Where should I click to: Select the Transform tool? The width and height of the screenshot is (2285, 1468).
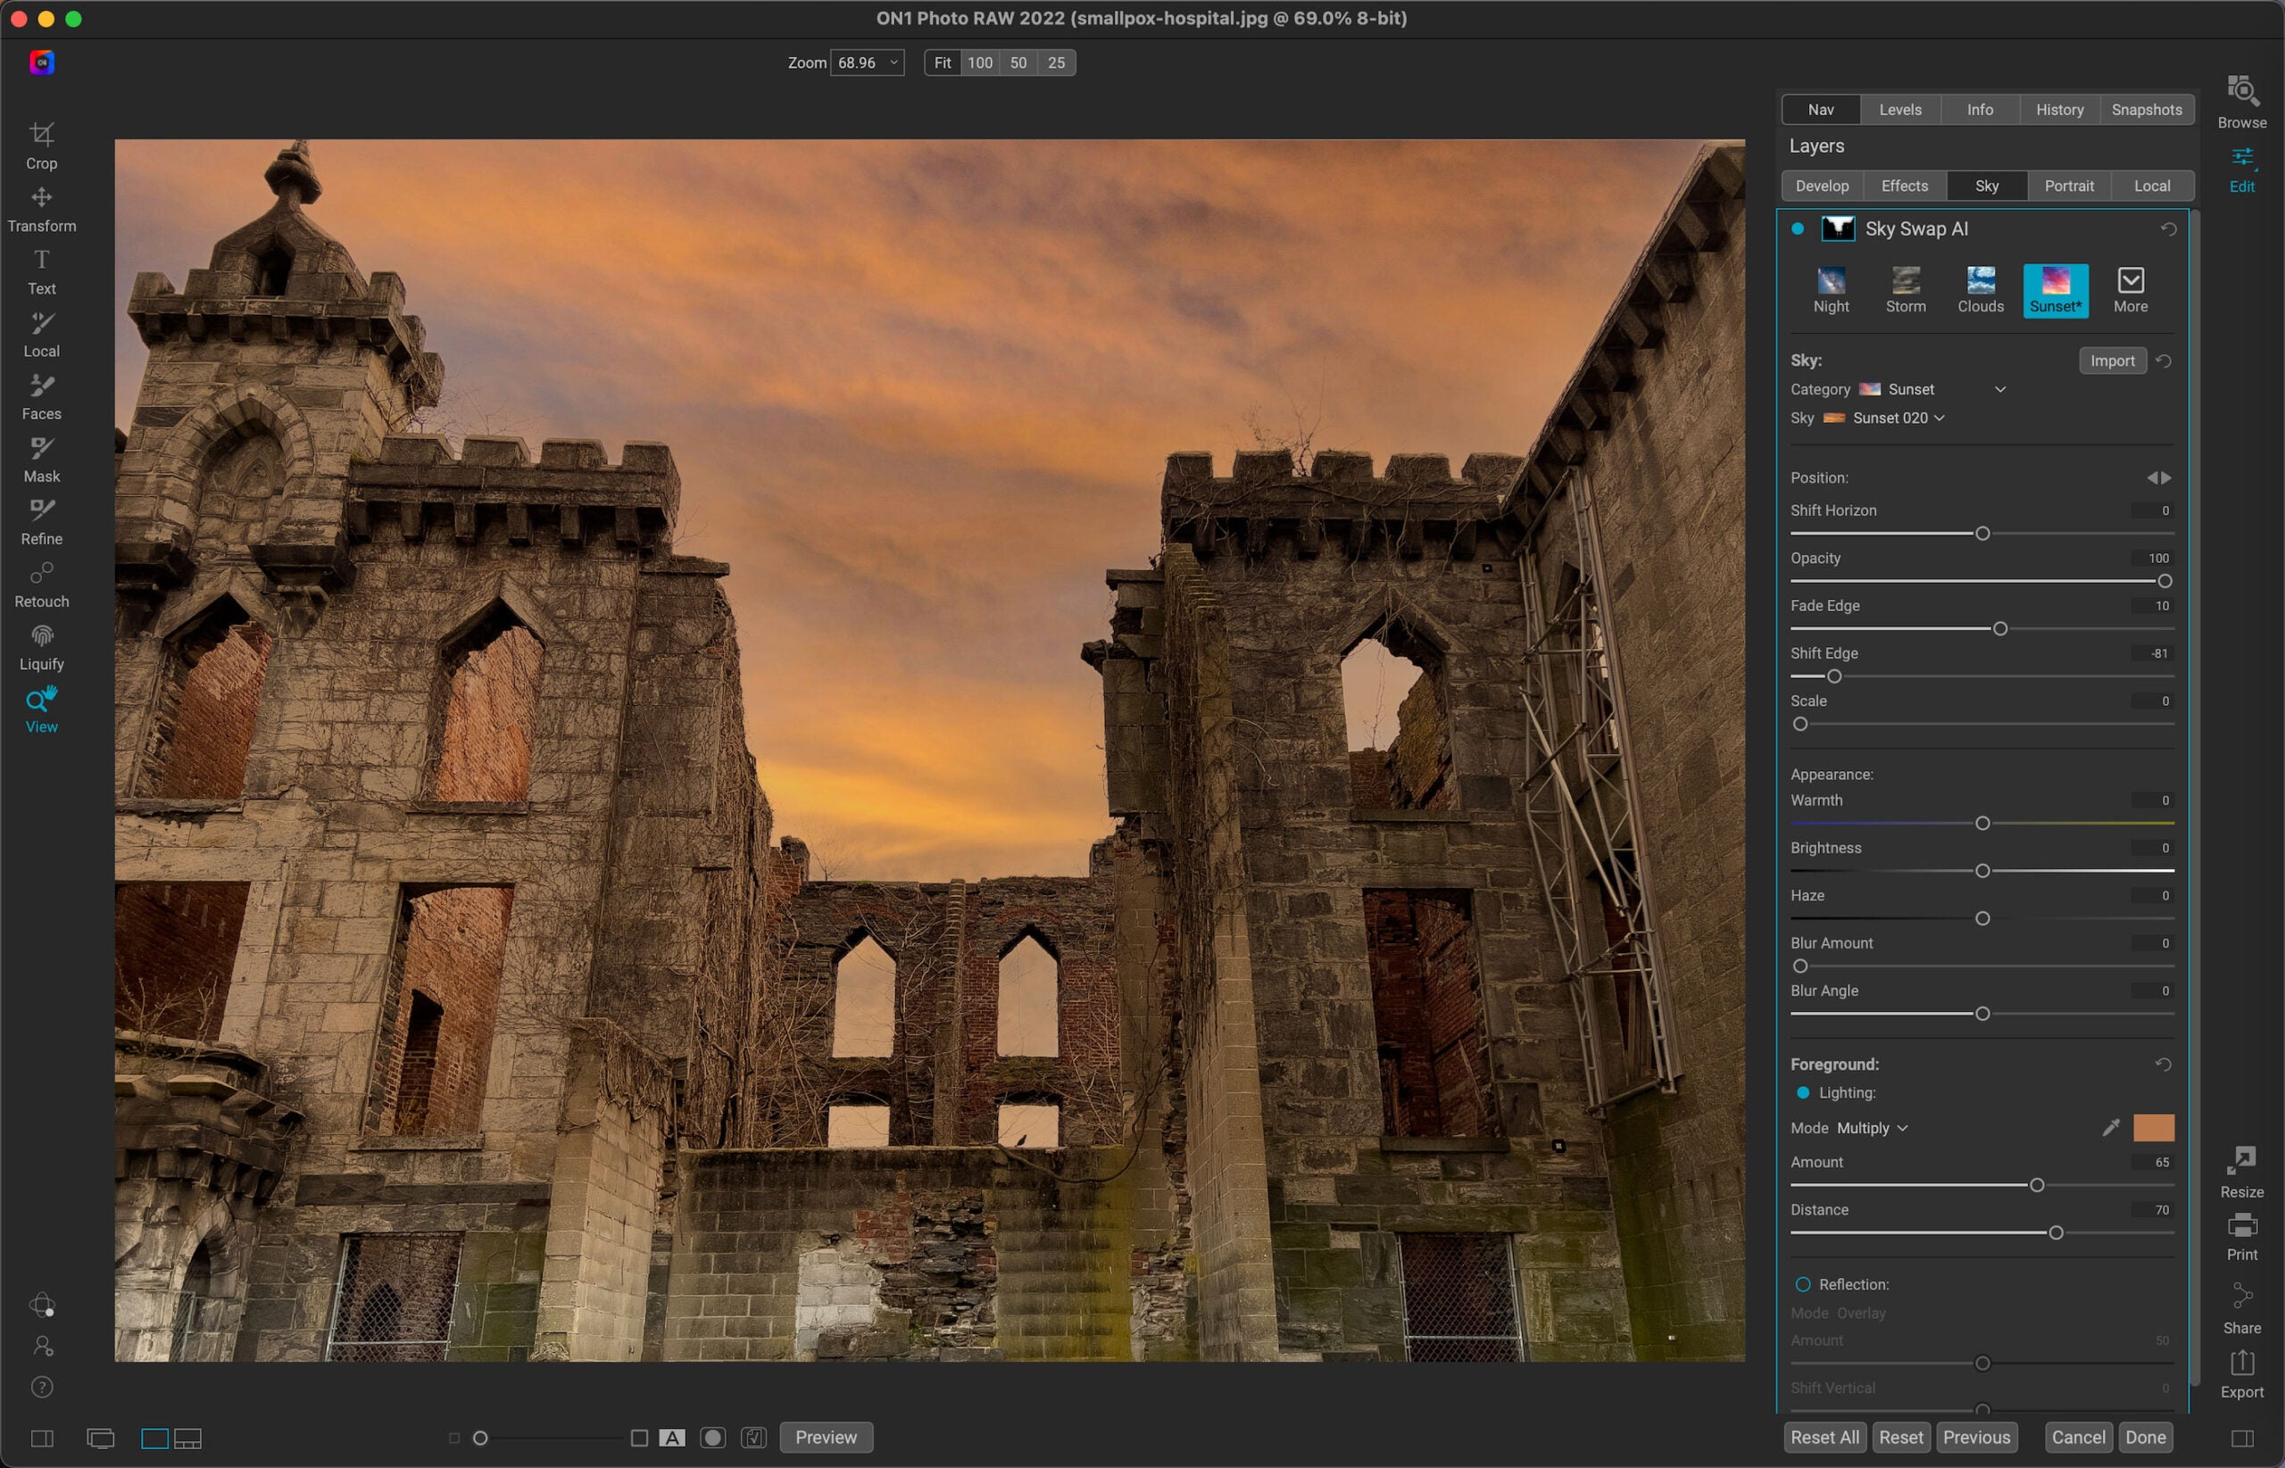pos(41,209)
